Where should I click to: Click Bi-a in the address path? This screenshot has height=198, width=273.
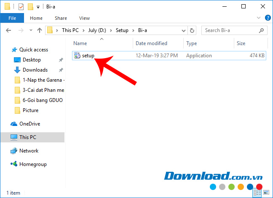click(142, 30)
